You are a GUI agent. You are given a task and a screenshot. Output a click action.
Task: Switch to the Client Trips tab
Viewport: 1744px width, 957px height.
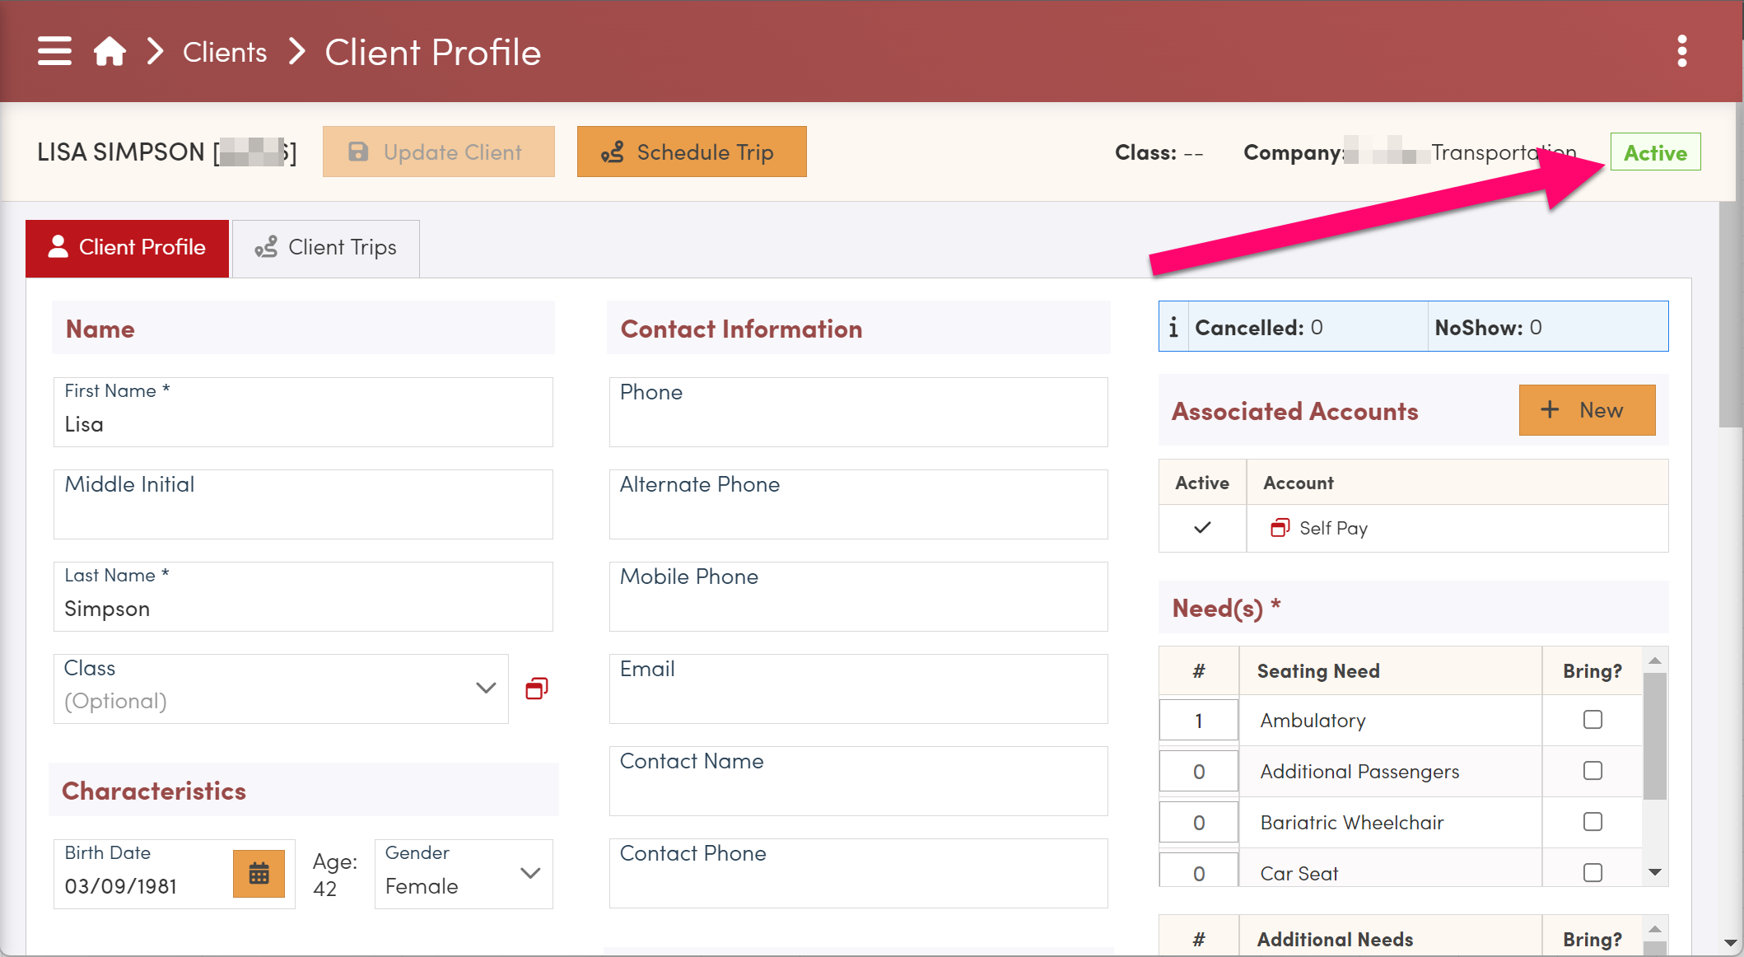coord(326,248)
